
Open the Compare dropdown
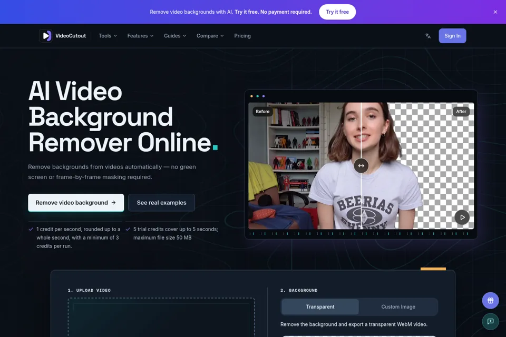point(210,36)
